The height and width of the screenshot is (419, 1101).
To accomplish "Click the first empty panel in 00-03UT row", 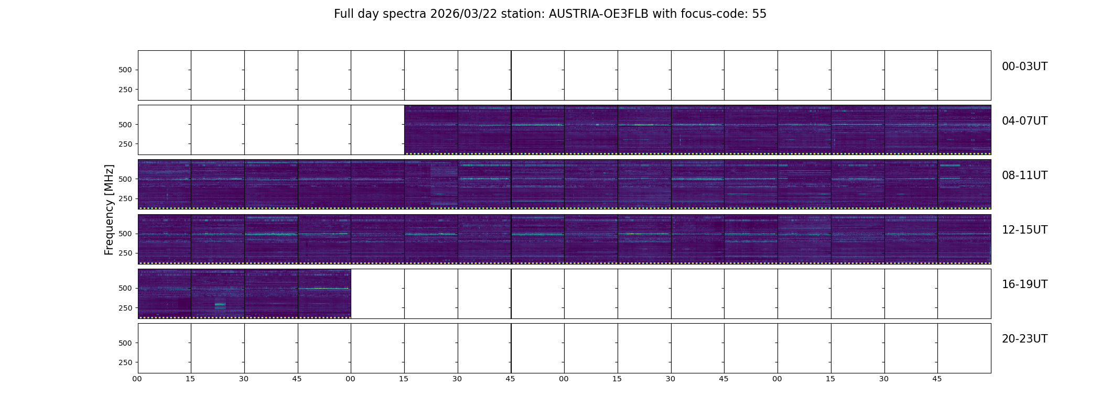I will pyautogui.click(x=165, y=75).
